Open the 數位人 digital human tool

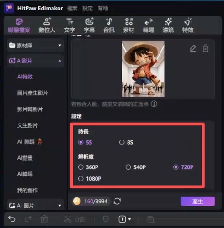point(47,26)
